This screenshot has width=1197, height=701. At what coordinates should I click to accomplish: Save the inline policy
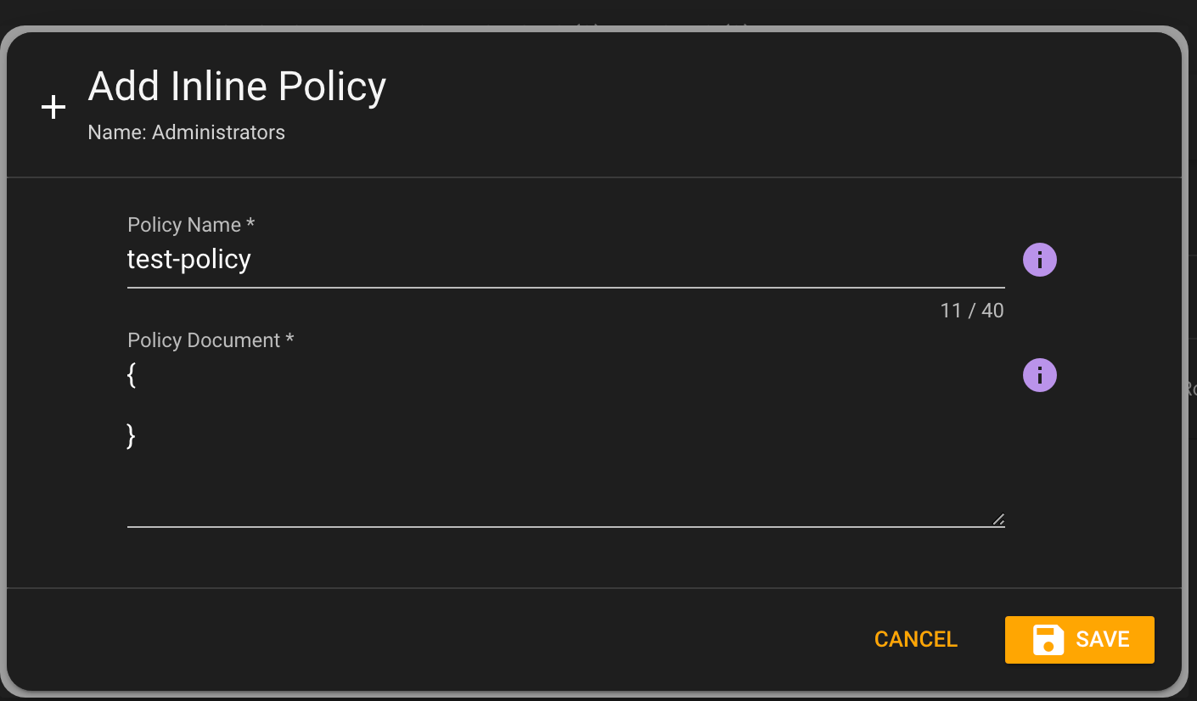click(1080, 640)
